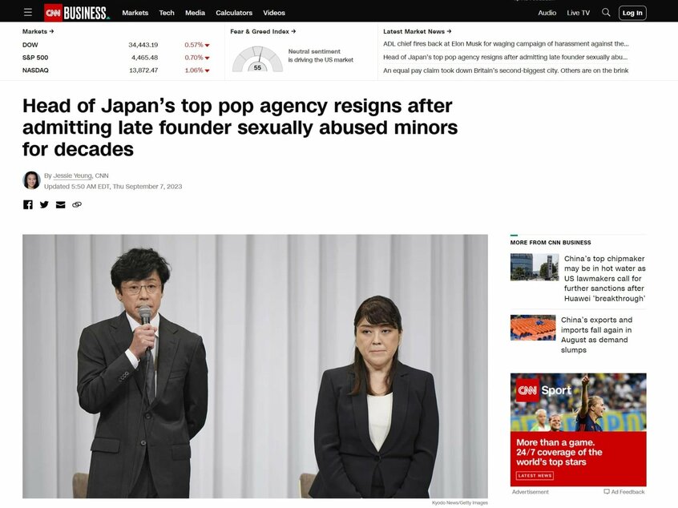Select the Calculators menu item
Viewport: 678px width, 508px height.
pyautogui.click(x=234, y=13)
